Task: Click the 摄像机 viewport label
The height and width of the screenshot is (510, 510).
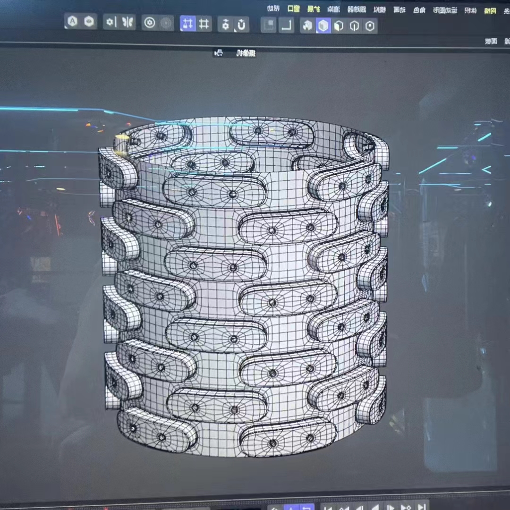Action: pyautogui.click(x=246, y=53)
